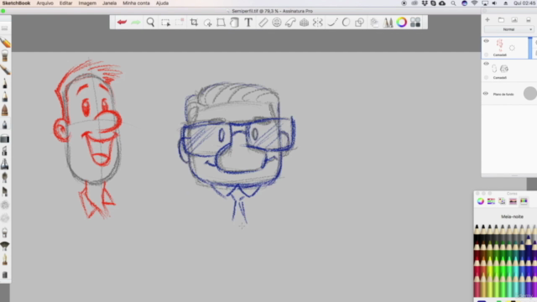Add an image layer in Layers panel

click(x=514, y=20)
